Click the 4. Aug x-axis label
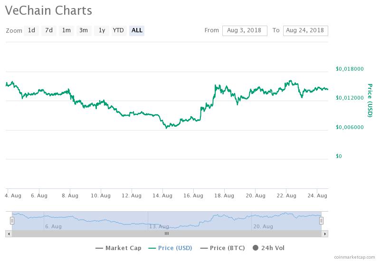Viewport: 380px width, 261px height. (x=13, y=196)
